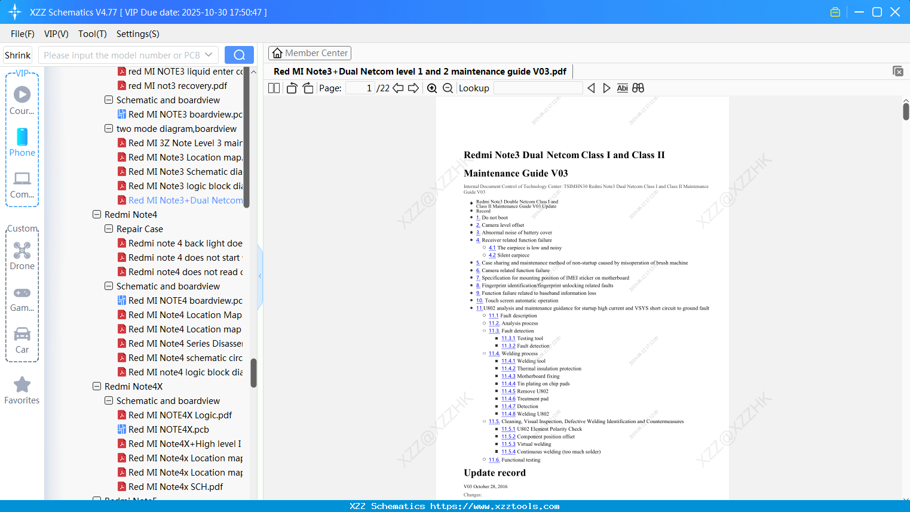
Task: Collapse the Redmi Note4X tree node
Action: coord(97,386)
